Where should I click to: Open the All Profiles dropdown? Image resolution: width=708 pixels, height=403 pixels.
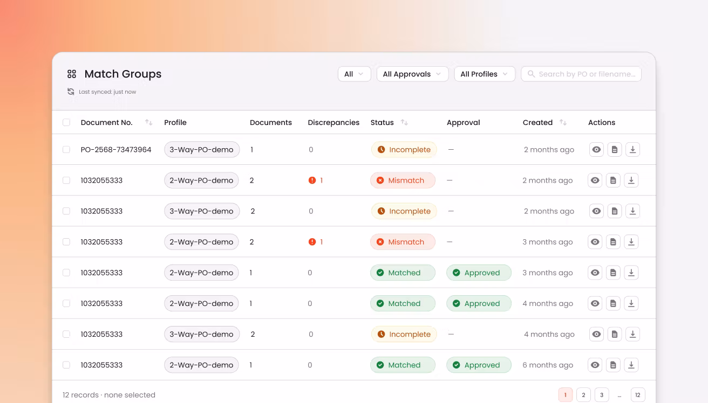(x=485, y=74)
